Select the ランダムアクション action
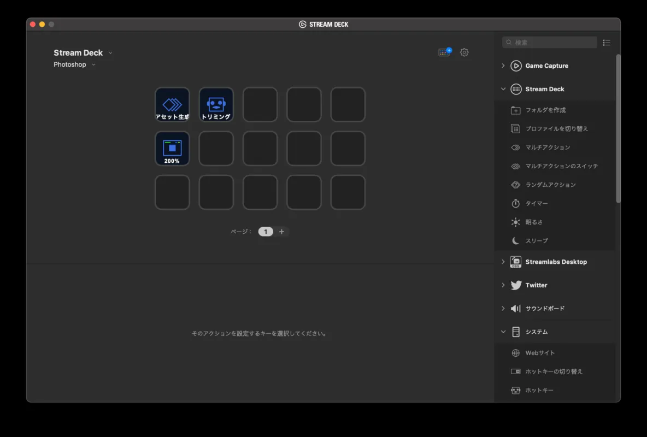 click(550, 185)
